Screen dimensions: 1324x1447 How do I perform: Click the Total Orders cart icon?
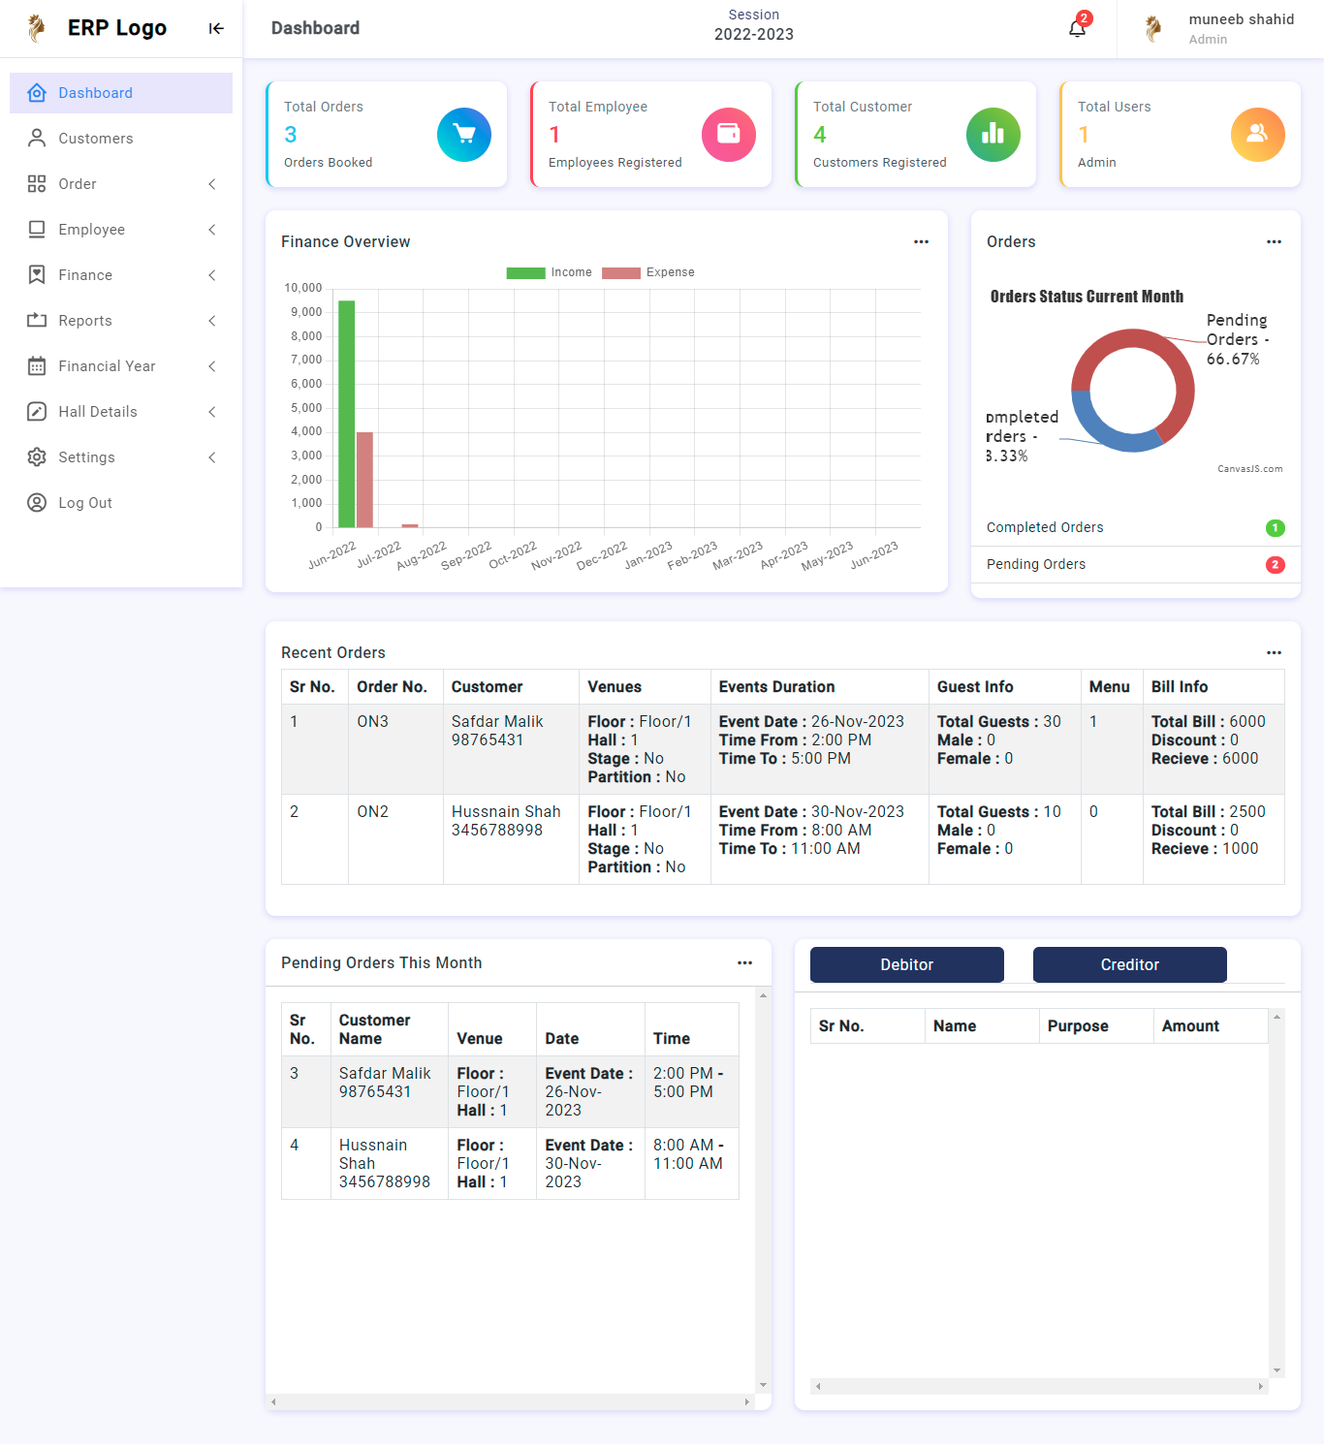[x=464, y=135]
